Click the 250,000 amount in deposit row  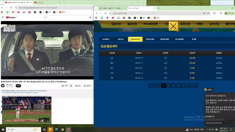(x=192, y=58)
